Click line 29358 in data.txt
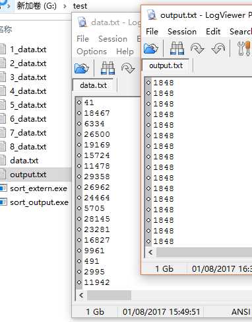Image resolution: width=252 pixels, height=322 pixels. [97, 177]
